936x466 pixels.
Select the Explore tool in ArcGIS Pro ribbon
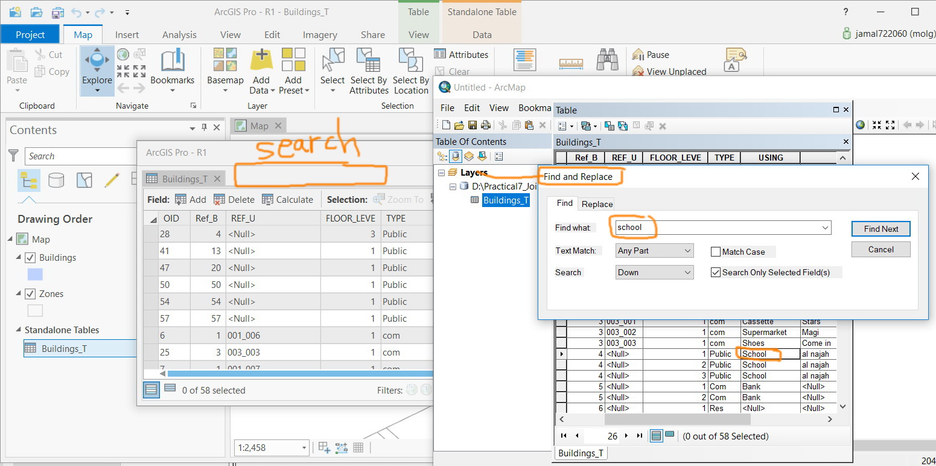[x=97, y=71]
